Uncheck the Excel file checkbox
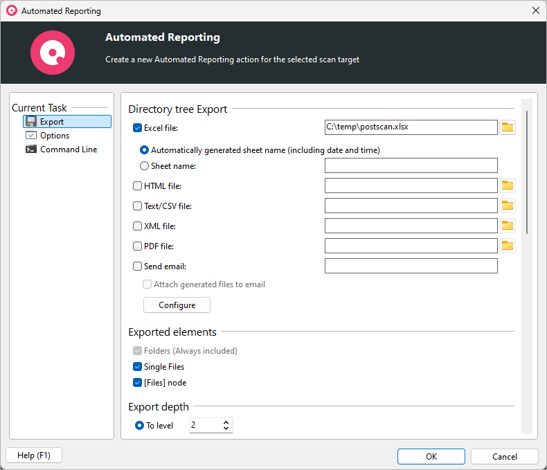547x470 pixels. pyautogui.click(x=137, y=127)
